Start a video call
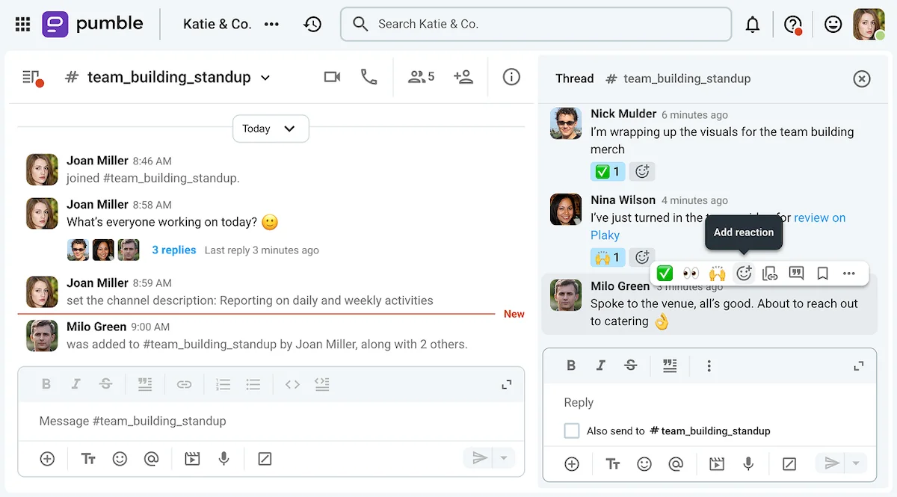 click(x=332, y=77)
